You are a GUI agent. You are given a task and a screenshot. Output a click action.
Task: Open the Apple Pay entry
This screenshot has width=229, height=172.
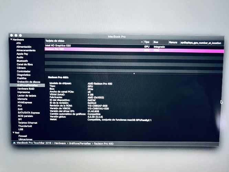pos(22,54)
